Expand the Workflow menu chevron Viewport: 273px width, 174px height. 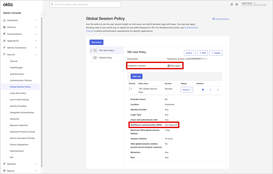[36, 164]
